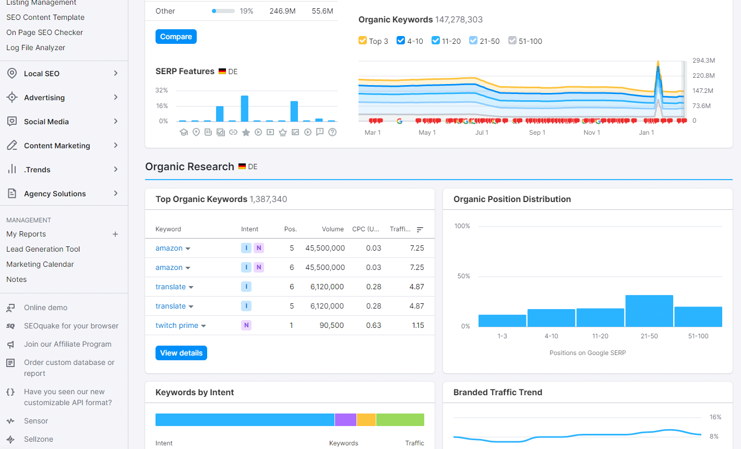741x449 pixels.
Task: Open dropdown arrow of translate position 6 row
Action: (191, 287)
